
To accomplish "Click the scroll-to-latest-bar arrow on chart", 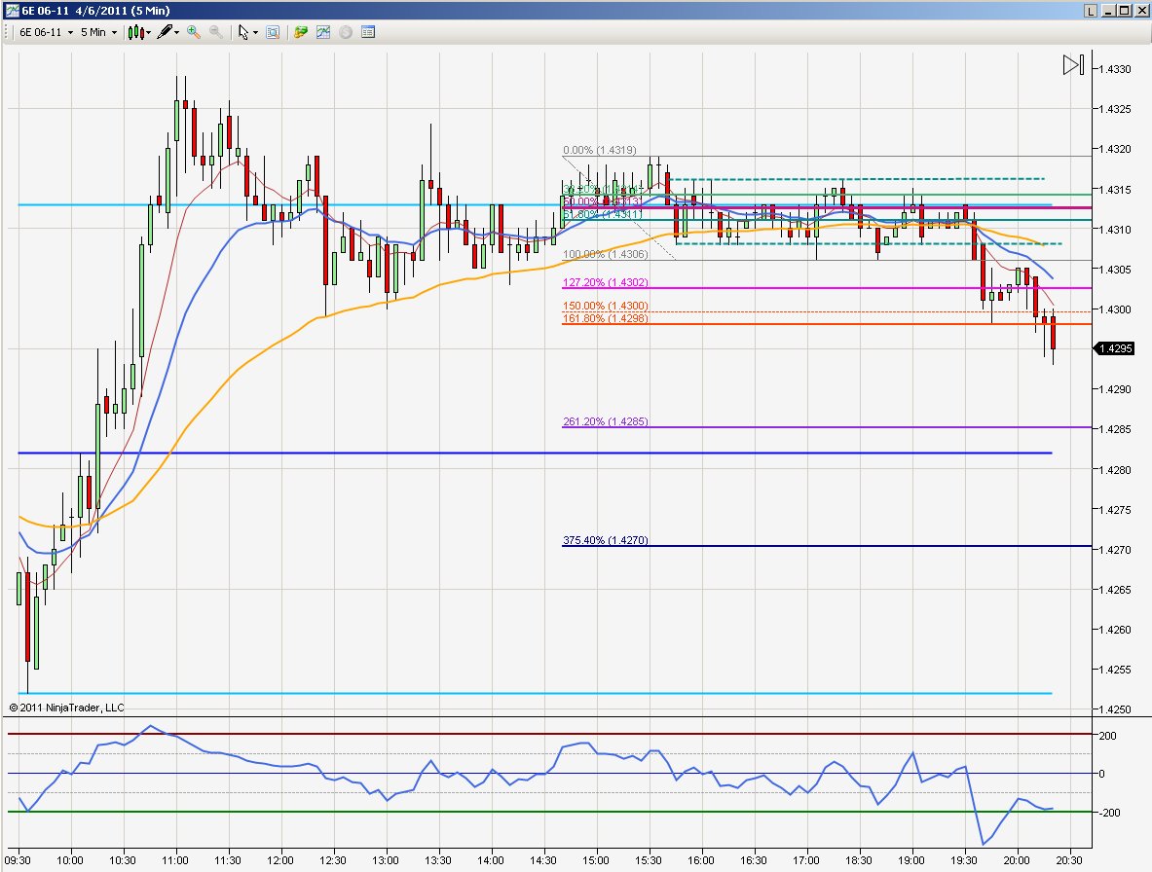I will [1073, 65].
